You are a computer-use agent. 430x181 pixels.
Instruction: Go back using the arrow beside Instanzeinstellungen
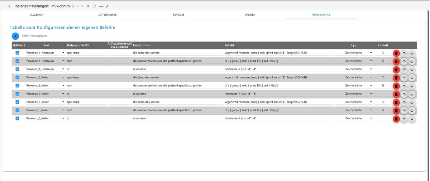click(10, 6)
